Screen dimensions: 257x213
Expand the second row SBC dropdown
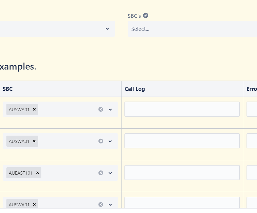click(110, 141)
